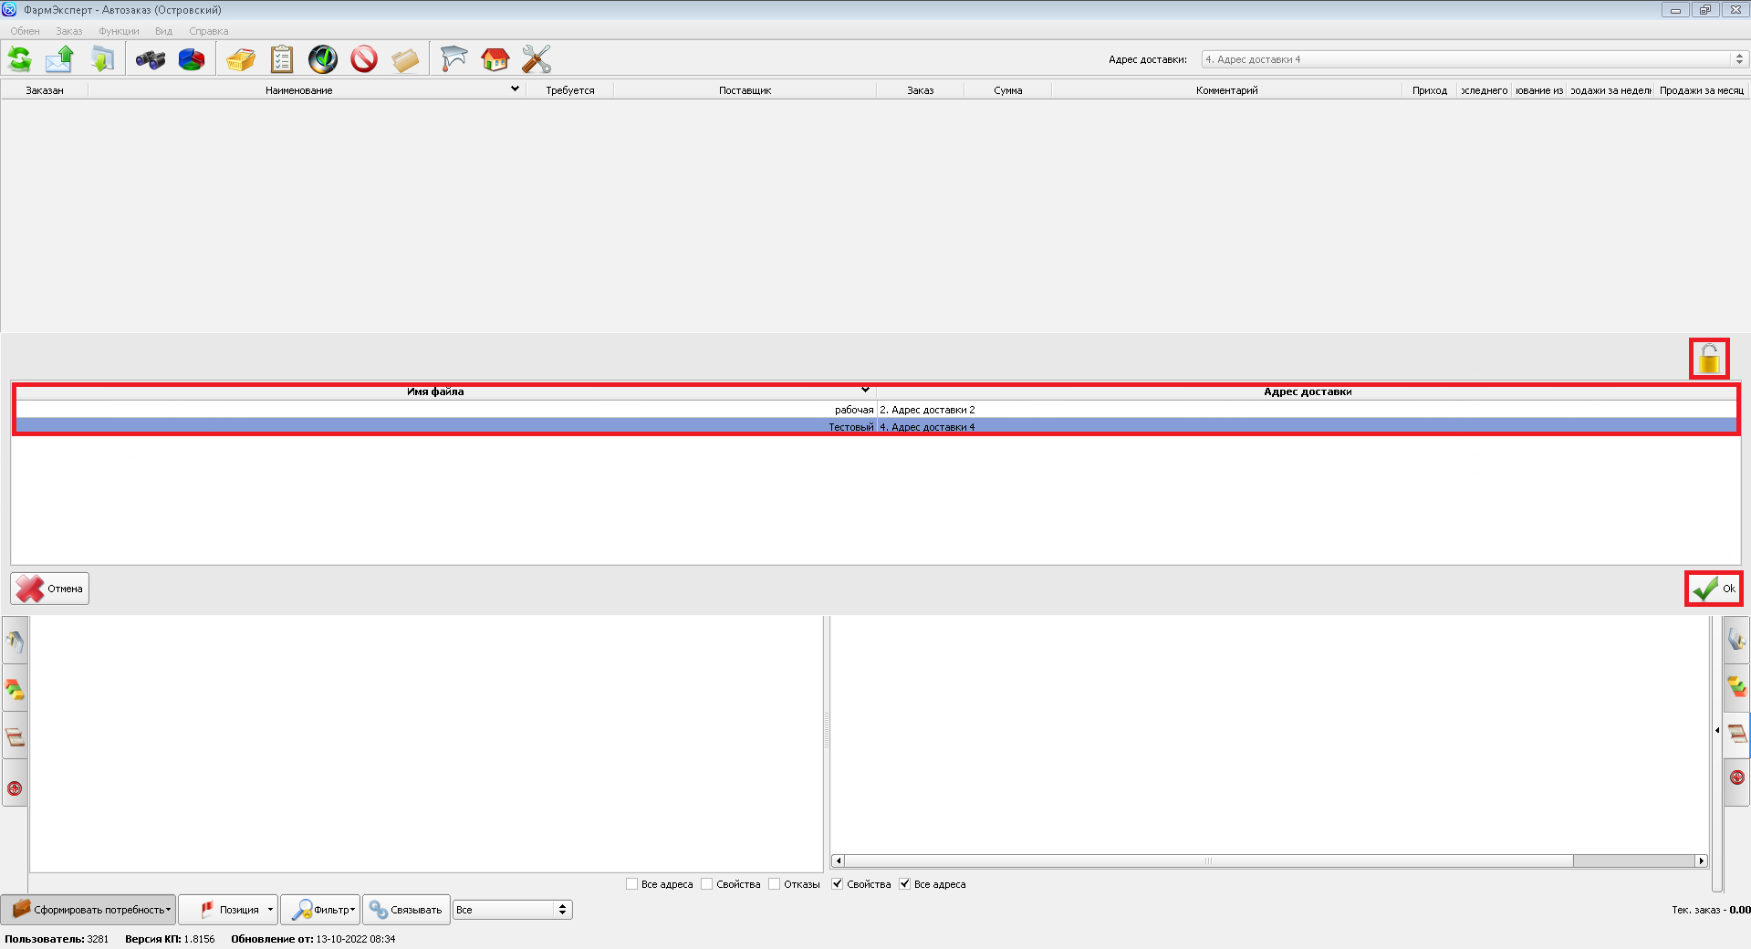Toggle the unchecked Все адреса checkbox

pyautogui.click(x=632, y=884)
